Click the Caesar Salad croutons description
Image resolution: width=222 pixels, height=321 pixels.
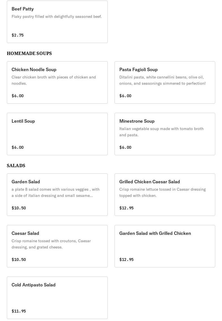tap(51, 244)
